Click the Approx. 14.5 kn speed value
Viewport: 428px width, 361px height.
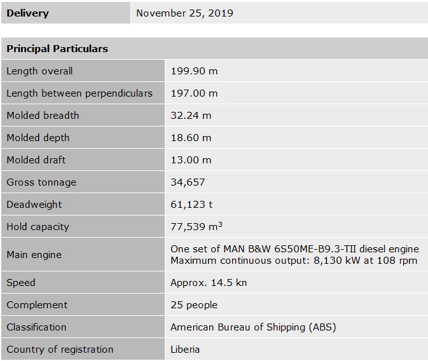pos(209,283)
